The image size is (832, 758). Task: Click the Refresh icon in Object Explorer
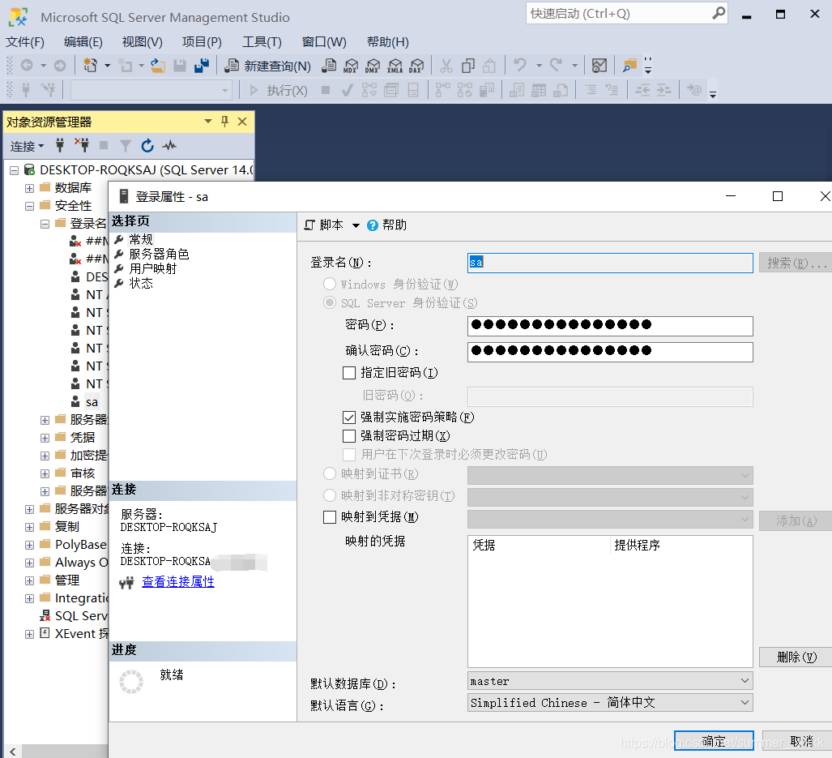pos(147,145)
